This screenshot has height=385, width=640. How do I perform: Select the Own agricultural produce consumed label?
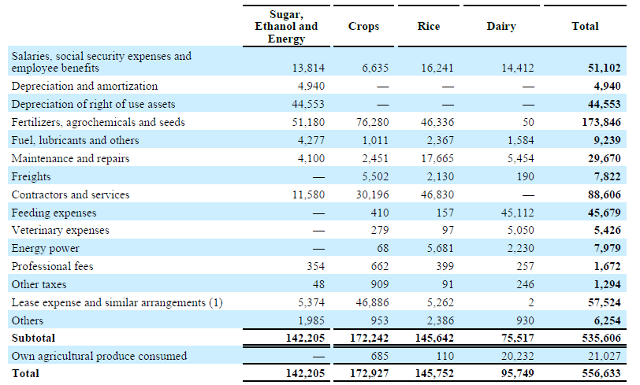[99, 356]
